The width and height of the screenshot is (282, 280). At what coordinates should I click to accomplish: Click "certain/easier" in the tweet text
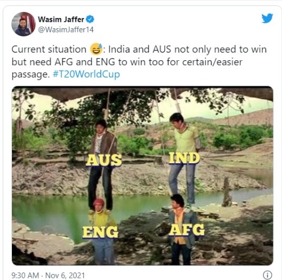pyautogui.click(x=212, y=62)
